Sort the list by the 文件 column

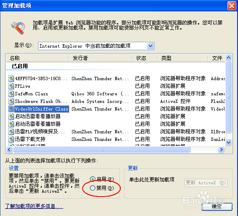216,58
